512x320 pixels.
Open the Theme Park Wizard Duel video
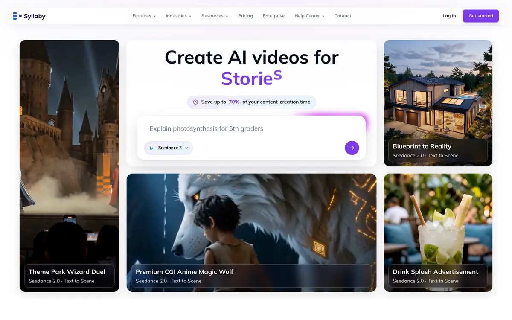click(70, 166)
